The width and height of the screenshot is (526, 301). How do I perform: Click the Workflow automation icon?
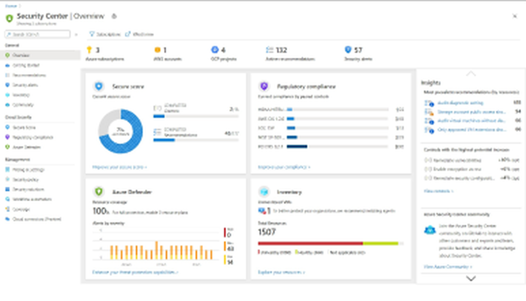tap(7, 199)
